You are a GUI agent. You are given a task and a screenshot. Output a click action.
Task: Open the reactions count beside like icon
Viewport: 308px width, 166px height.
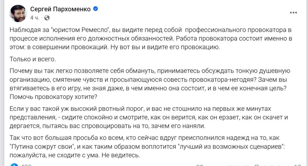point(26,165)
